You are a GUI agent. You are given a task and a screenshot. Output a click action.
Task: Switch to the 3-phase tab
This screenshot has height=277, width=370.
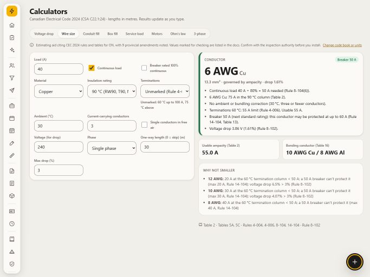coord(200,34)
